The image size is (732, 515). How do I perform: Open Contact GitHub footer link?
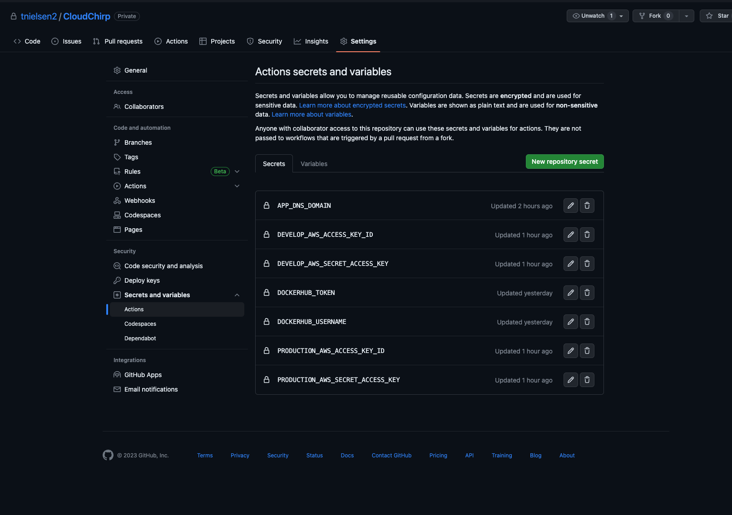[391, 456]
